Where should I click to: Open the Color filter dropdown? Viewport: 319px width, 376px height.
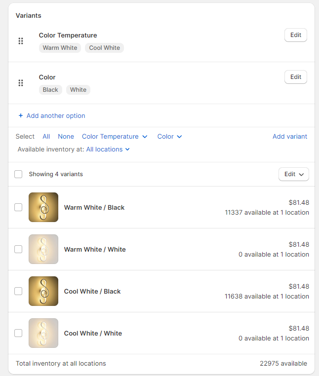(x=169, y=137)
